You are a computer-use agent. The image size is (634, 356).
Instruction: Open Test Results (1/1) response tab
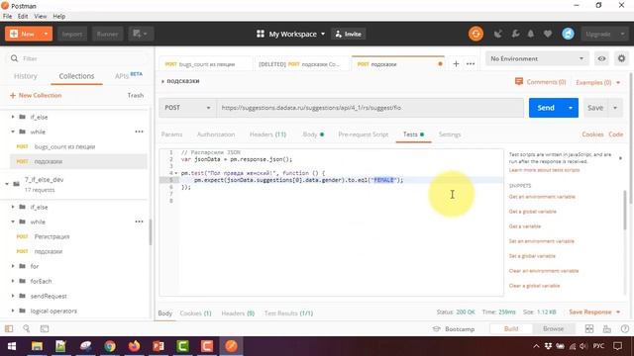[x=288, y=313]
